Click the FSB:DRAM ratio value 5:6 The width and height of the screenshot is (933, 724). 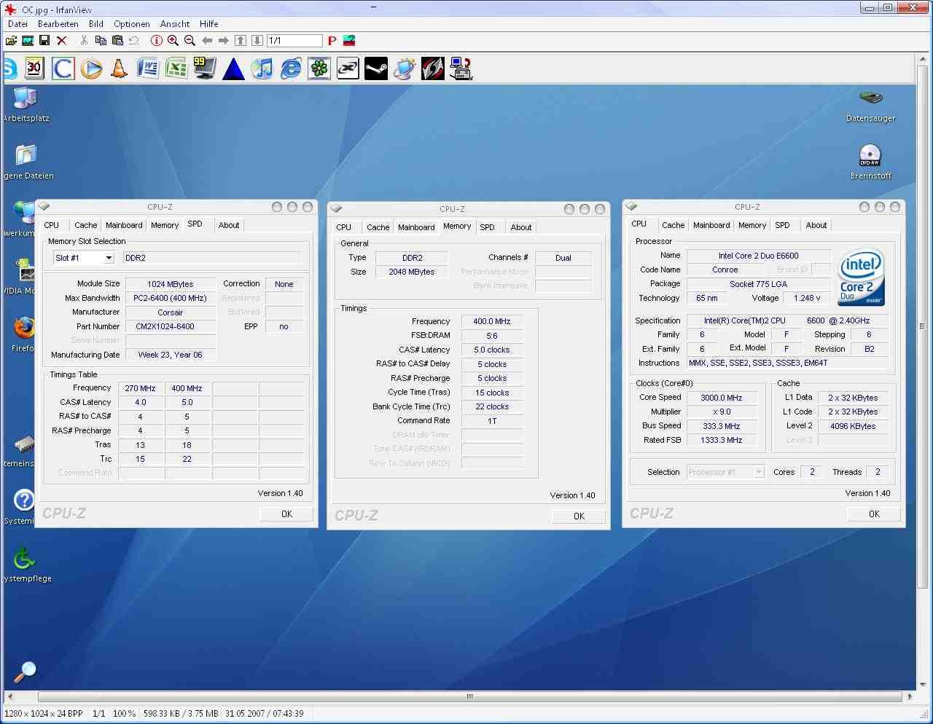(492, 336)
